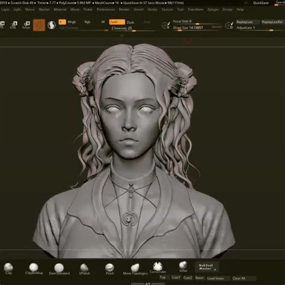Adjust the AdjustLast slider
Screen dimensions: 285x285
[x=260, y=28]
